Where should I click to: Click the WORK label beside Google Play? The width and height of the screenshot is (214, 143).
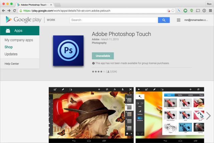[x=51, y=20]
